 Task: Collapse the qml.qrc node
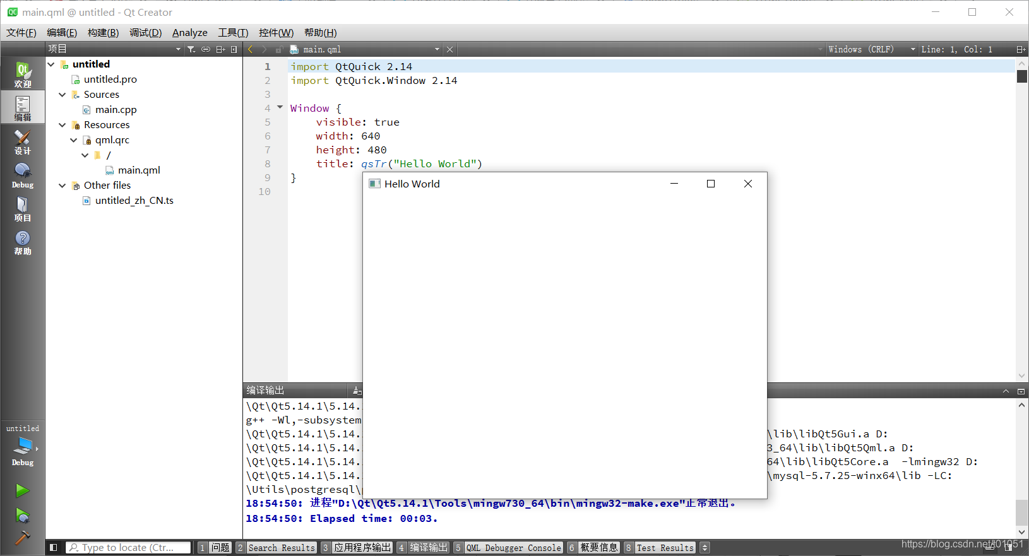(x=74, y=140)
